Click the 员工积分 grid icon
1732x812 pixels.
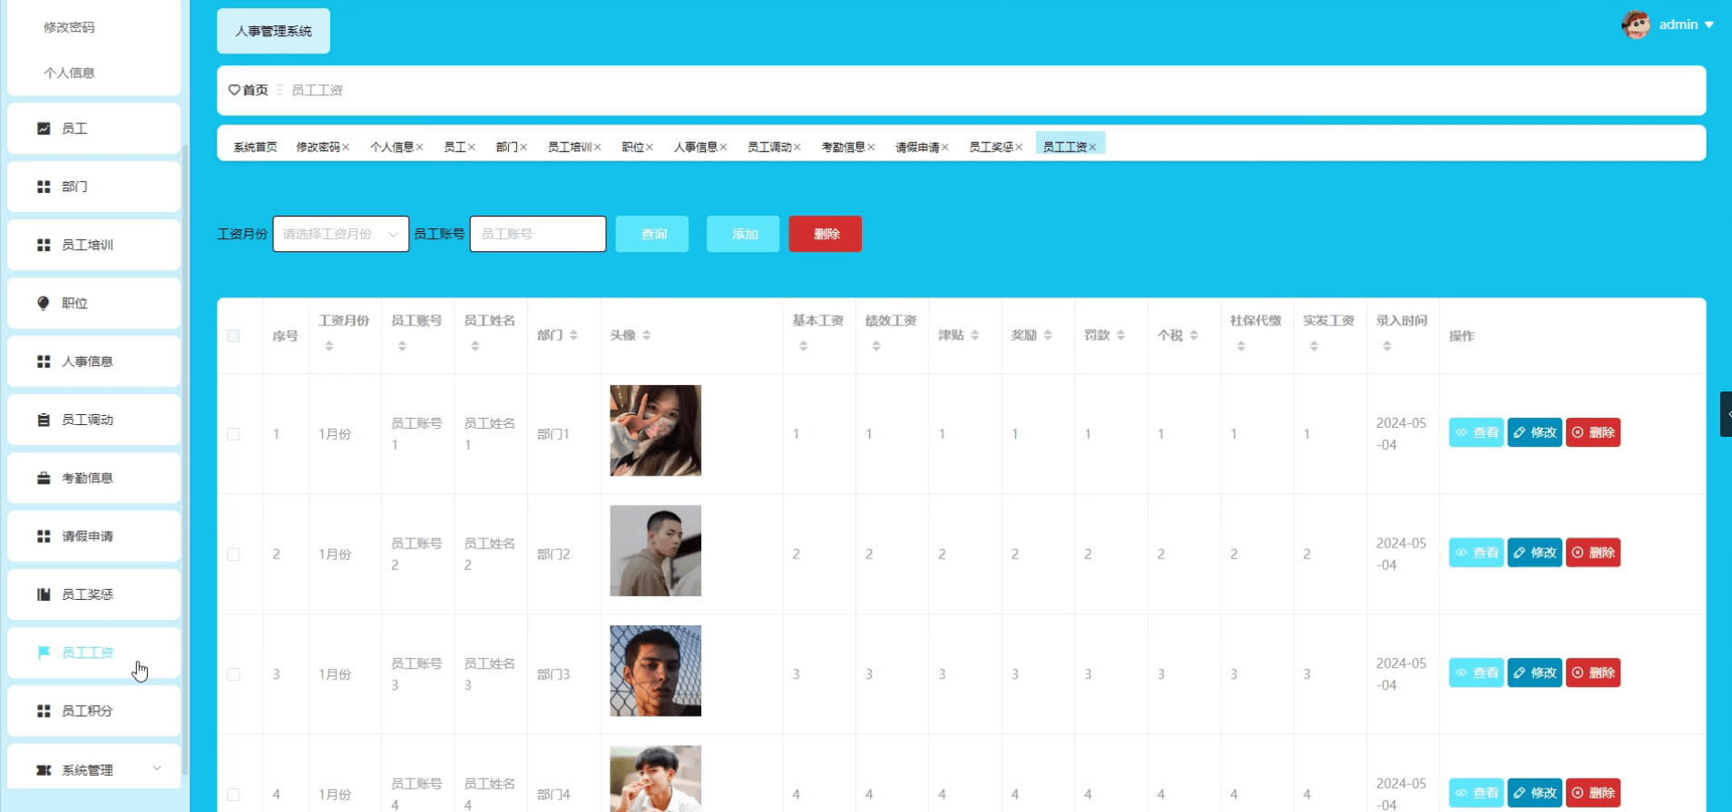tap(43, 711)
